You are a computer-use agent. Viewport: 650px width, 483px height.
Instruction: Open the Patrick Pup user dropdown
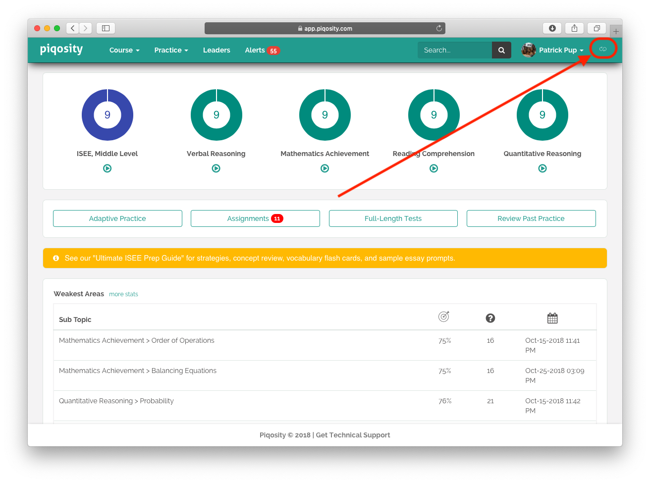point(561,50)
